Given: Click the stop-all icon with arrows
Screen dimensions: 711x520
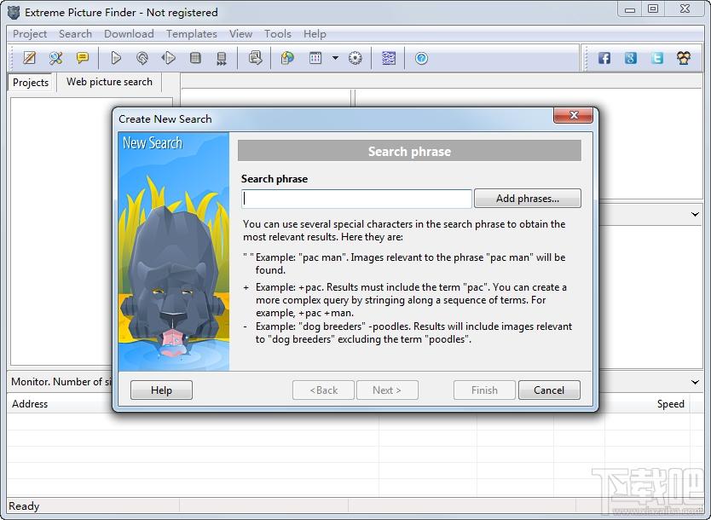Looking at the screenshot, I should [222, 58].
